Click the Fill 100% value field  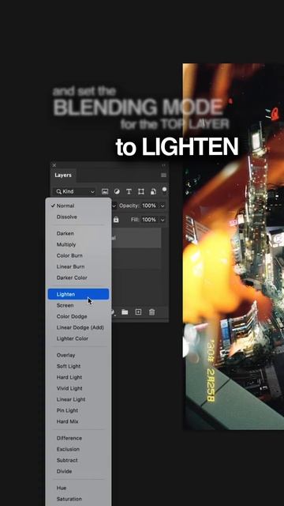(149, 220)
